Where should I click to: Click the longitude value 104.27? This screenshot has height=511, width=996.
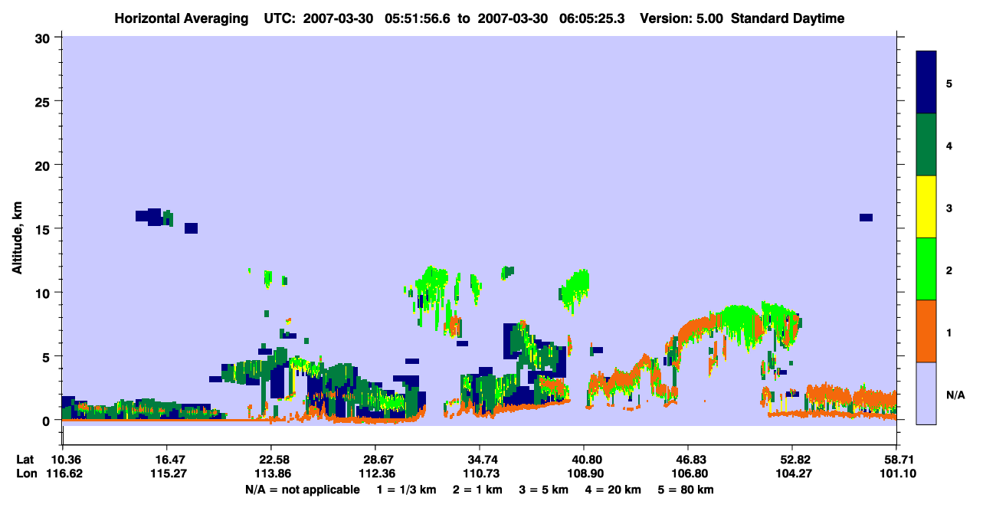(x=792, y=473)
